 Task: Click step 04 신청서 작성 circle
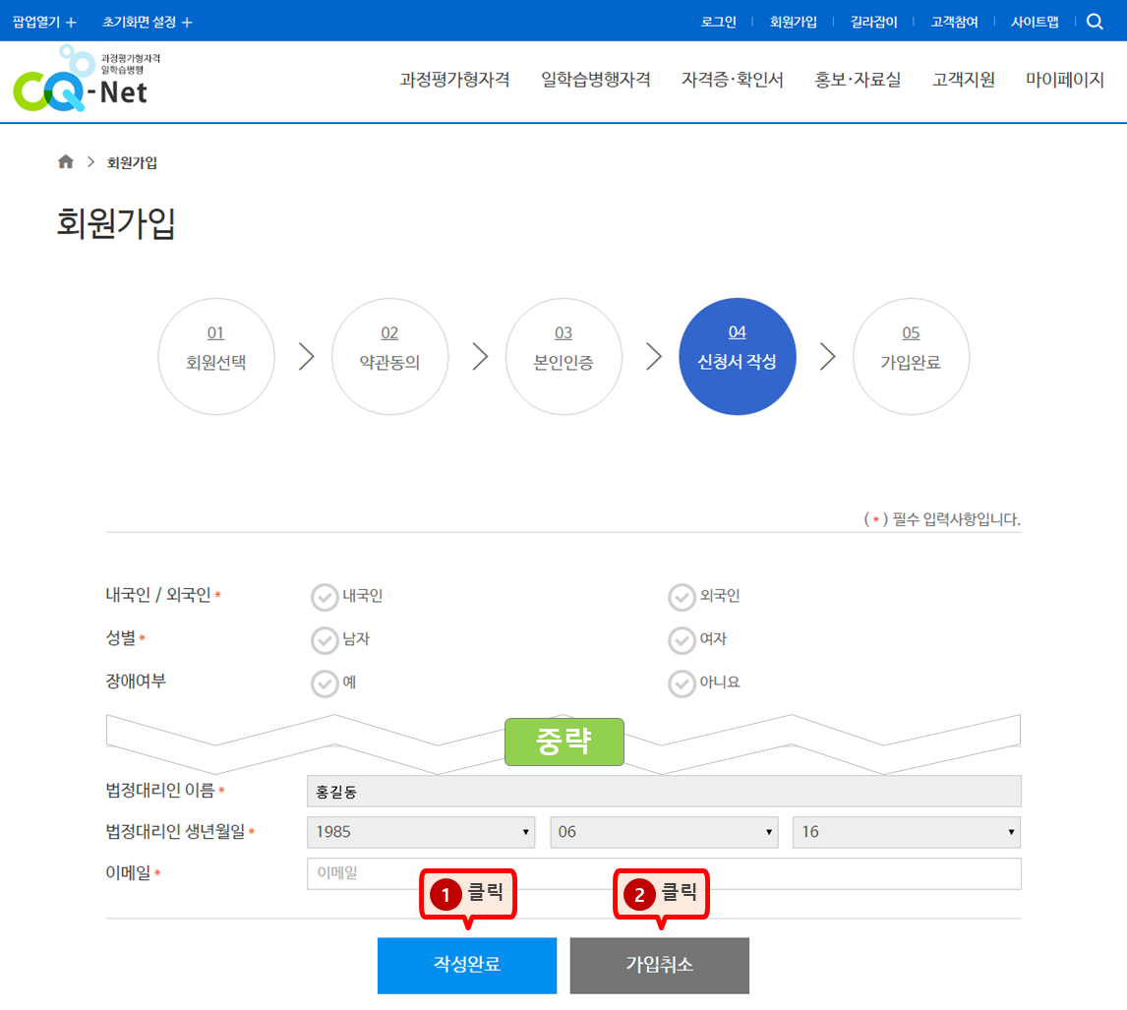pos(738,357)
